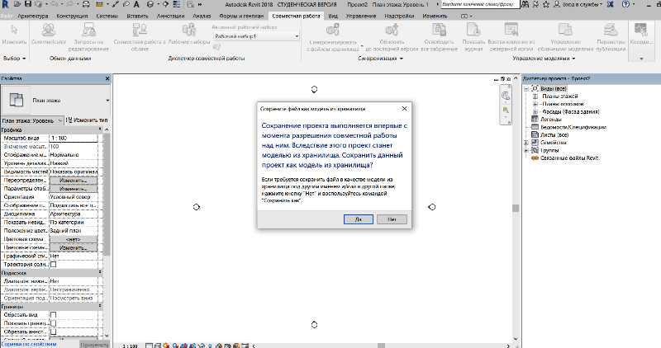Toggle the Обрезать аннот. checkbox
This screenshot has height=348, width=661.
pos(53,332)
